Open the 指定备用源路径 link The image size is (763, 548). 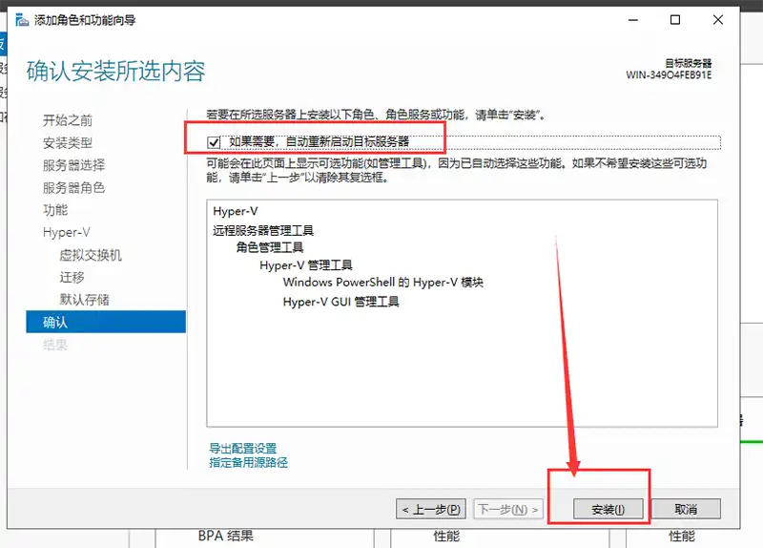[x=248, y=463]
